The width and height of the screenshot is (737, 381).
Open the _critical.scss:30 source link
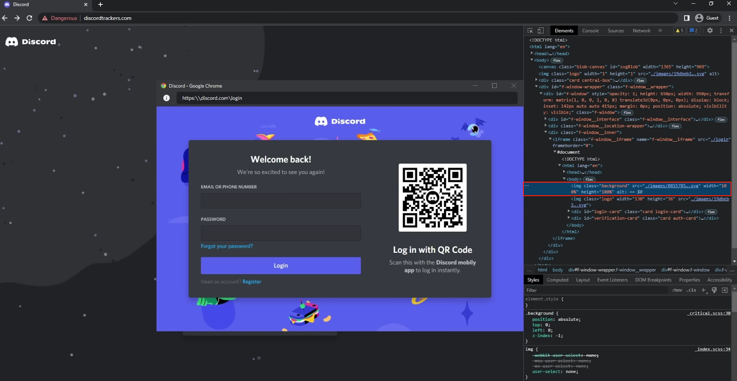click(708, 313)
